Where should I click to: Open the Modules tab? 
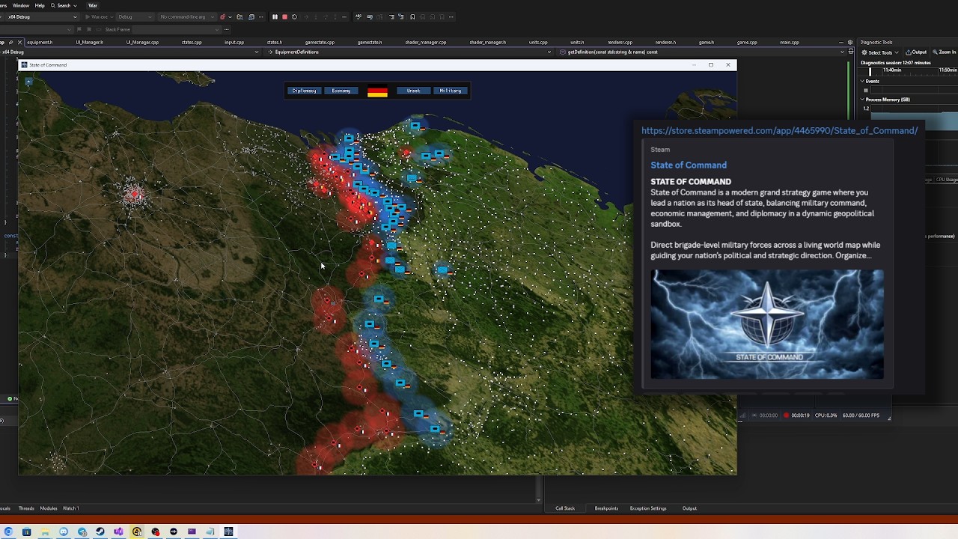(x=49, y=508)
